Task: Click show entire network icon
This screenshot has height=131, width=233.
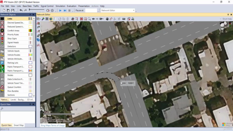Action: click(x=82, y=19)
